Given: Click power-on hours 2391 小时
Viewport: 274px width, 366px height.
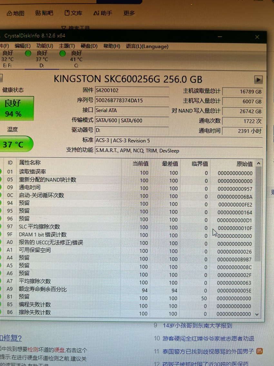Looking at the screenshot, I should tap(242, 131).
